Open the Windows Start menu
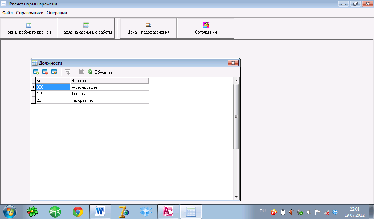This screenshot has height=219, width=374. click(x=10, y=212)
